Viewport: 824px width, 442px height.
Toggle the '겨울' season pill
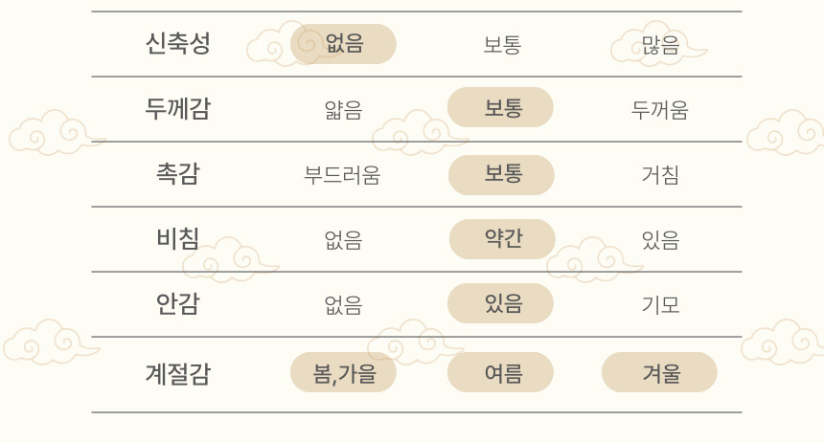click(659, 372)
